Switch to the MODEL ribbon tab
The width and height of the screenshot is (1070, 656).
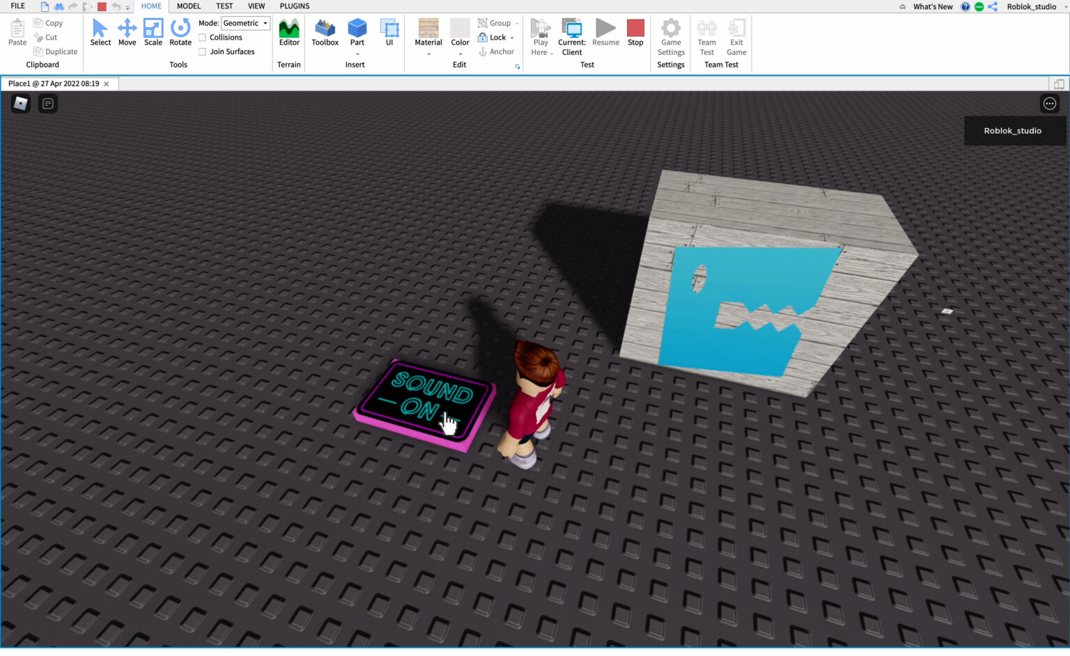point(188,6)
